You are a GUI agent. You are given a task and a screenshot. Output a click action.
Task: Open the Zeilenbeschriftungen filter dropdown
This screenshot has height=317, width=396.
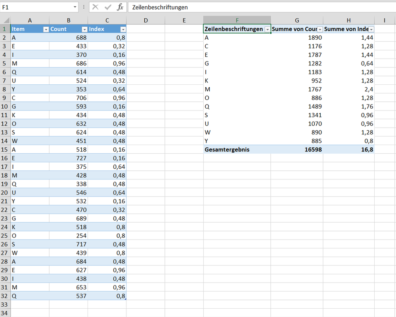[268, 30]
